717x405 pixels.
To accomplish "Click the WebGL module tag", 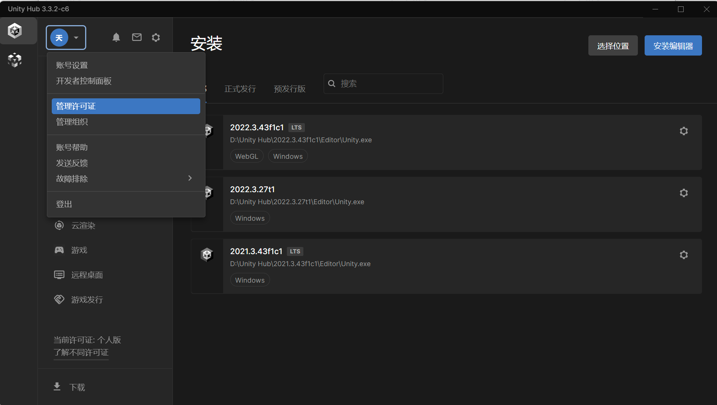I will 247,156.
